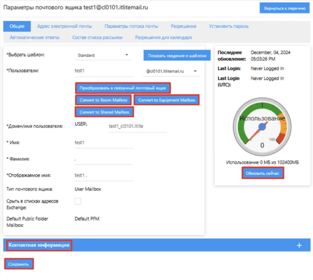Click the usage gauge dial
The image size is (313, 280).
tap(262, 127)
